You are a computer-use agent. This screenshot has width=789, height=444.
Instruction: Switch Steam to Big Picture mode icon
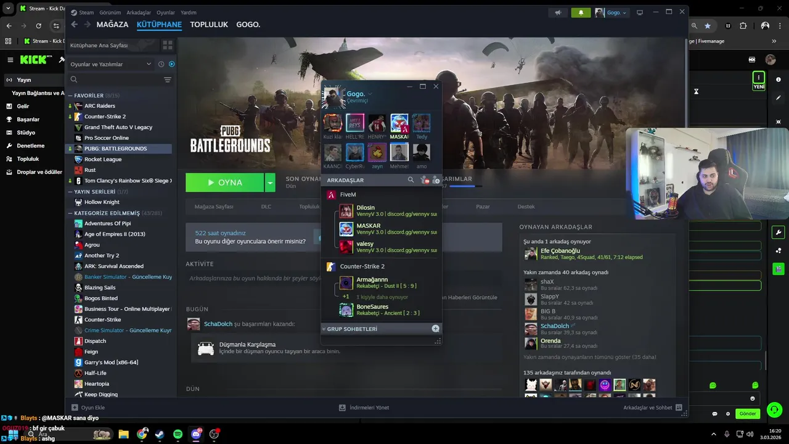click(x=640, y=12)
